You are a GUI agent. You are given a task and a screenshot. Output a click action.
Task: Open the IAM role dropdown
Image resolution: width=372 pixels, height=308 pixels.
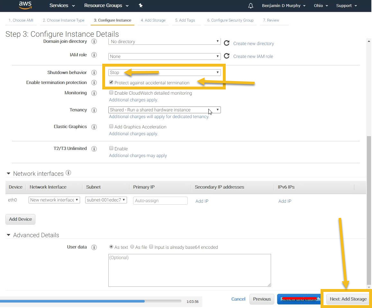tap(164, 56)
